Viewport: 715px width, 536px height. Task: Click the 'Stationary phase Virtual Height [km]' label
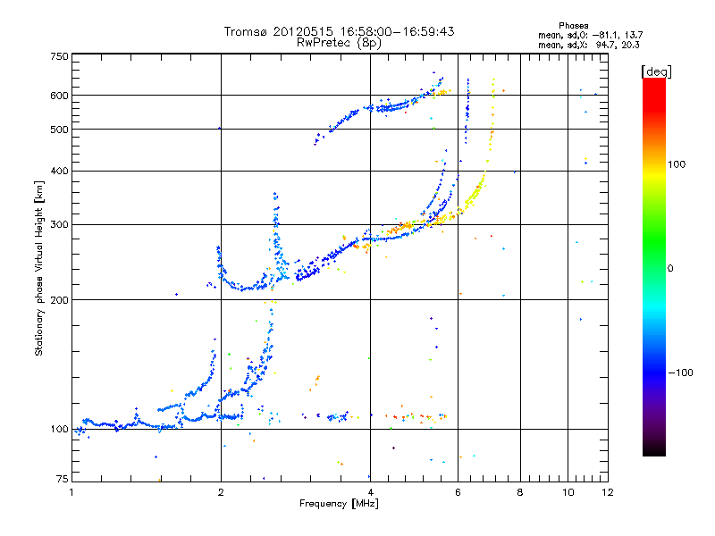[x=39, y=269]
